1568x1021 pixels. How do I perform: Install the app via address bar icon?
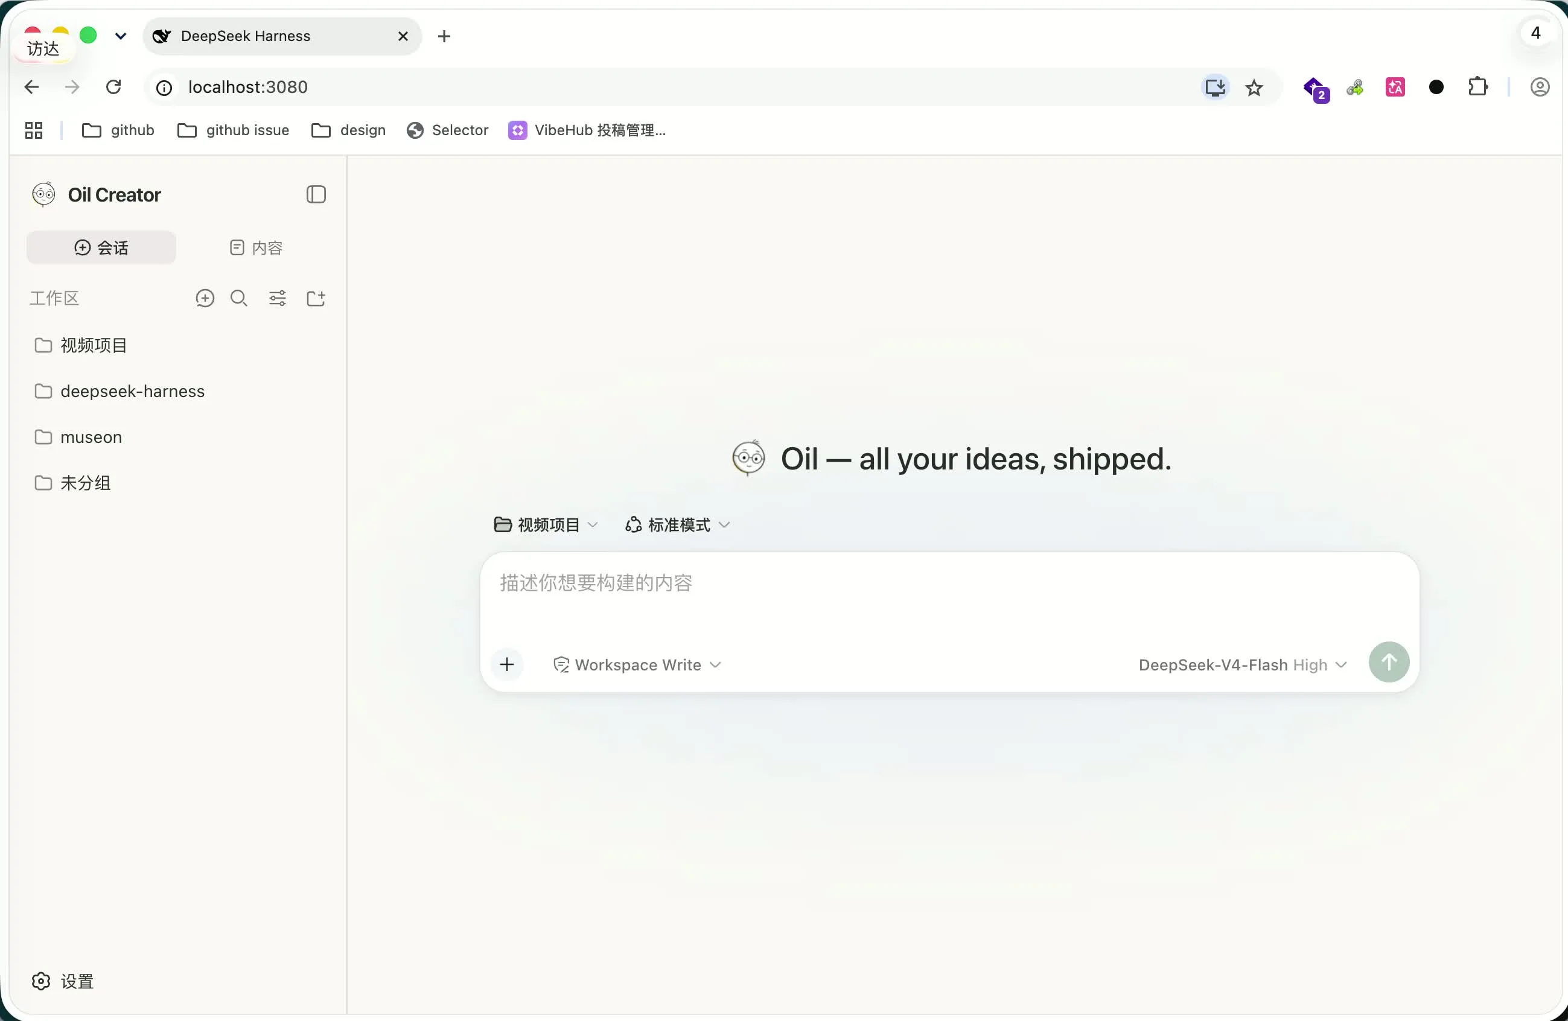pos(1215,87)
